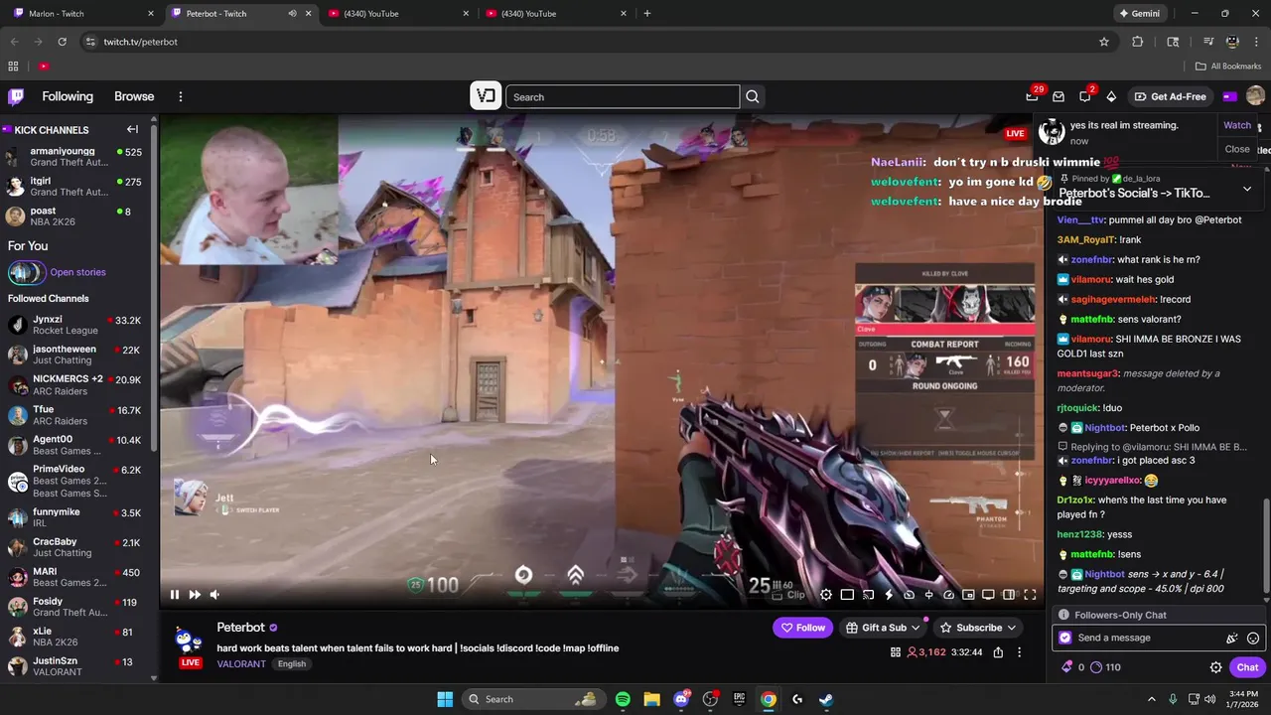This screenshot has width=1271, height=715.
Task: Open Spotify from the taskbar
Action: (x=623, y=699)
